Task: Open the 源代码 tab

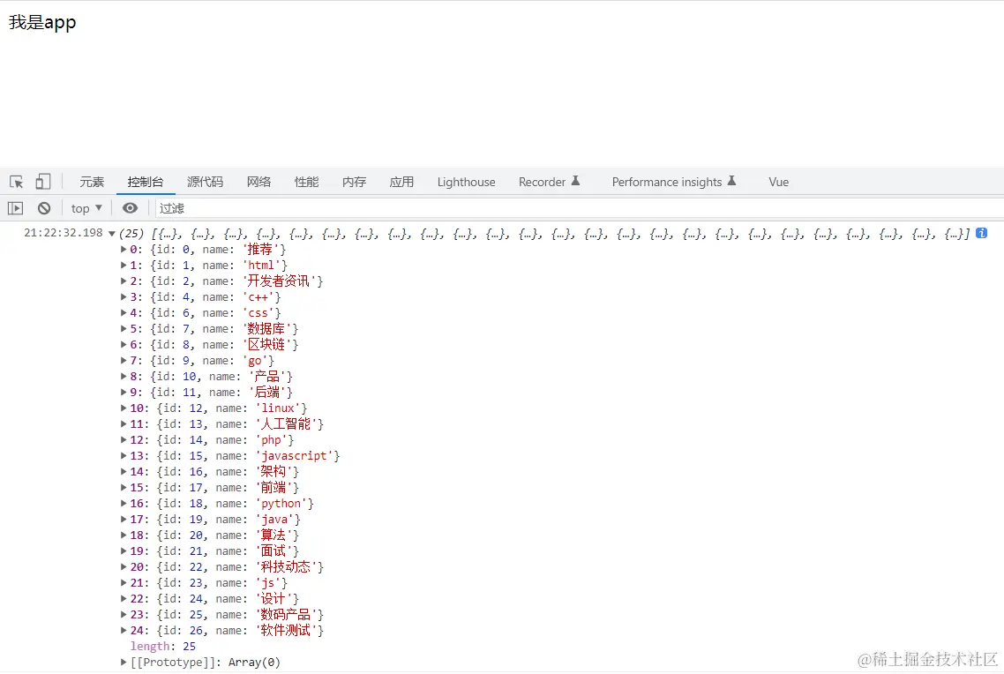Action: point(205,182)
